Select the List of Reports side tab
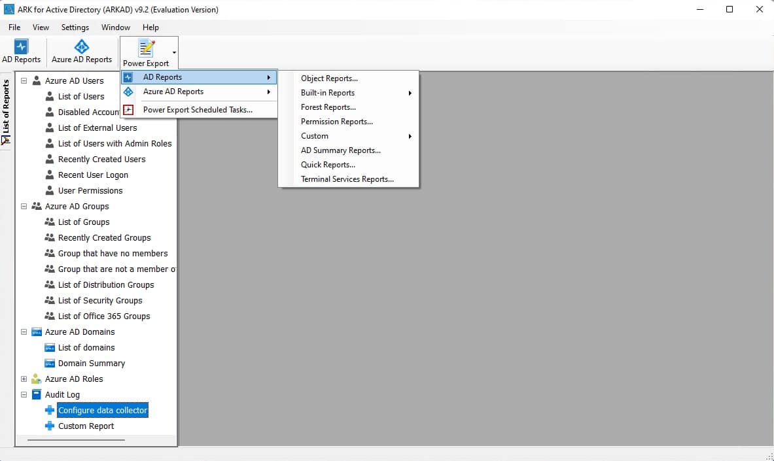774x461 pixels. tap(6, 112)
